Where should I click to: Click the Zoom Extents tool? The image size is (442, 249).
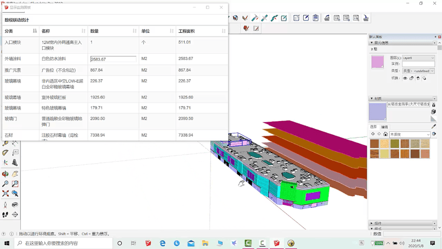coord(5,194)
